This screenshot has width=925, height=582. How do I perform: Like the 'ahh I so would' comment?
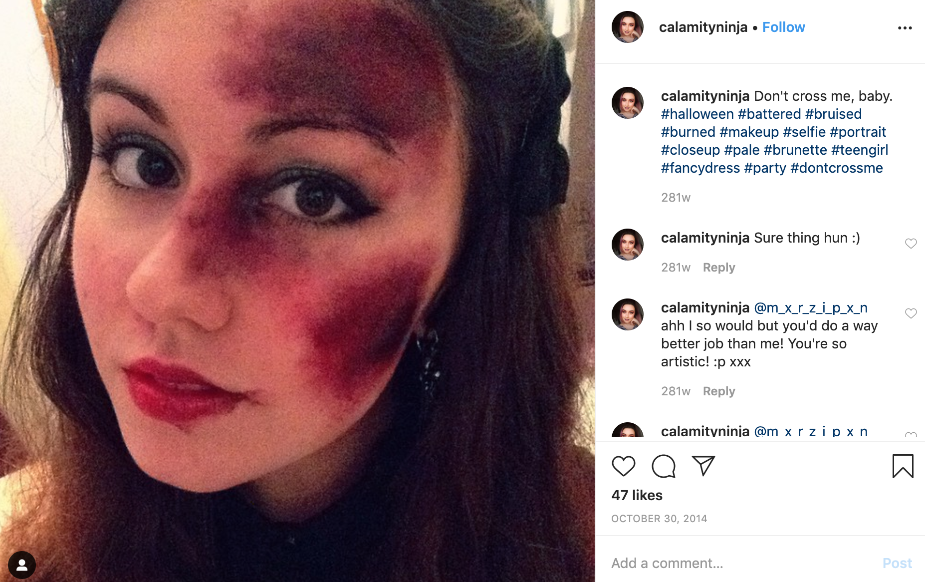(911, 313)
